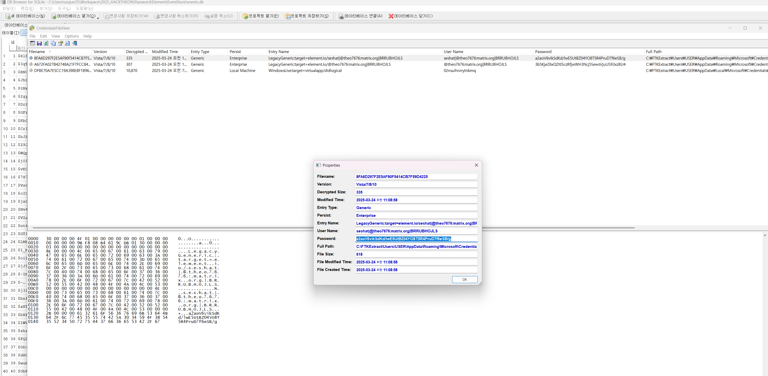Expand the Open Database dropdown arrow
768x376 pixels.
click(98, 18)
